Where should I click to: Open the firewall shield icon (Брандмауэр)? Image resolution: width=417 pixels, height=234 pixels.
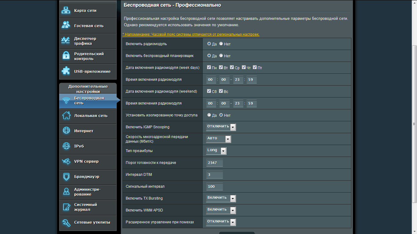point(66,177)
